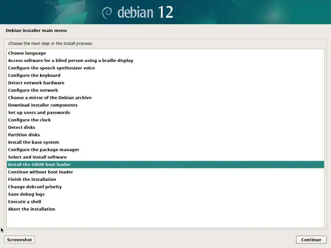The width and height of the screenshot is (331, 248).
Task: Select Detect network hardware step
Action: pyautogui.click(x=165, y=83)
